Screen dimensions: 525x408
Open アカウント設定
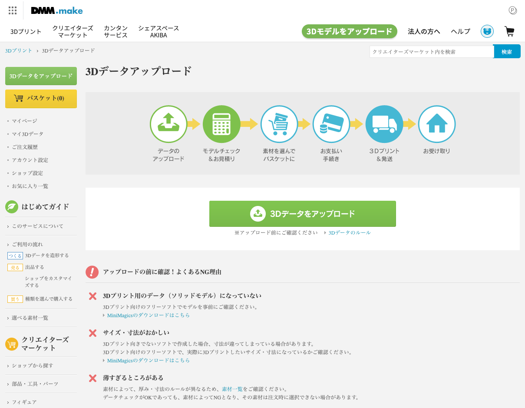point(30,160)
